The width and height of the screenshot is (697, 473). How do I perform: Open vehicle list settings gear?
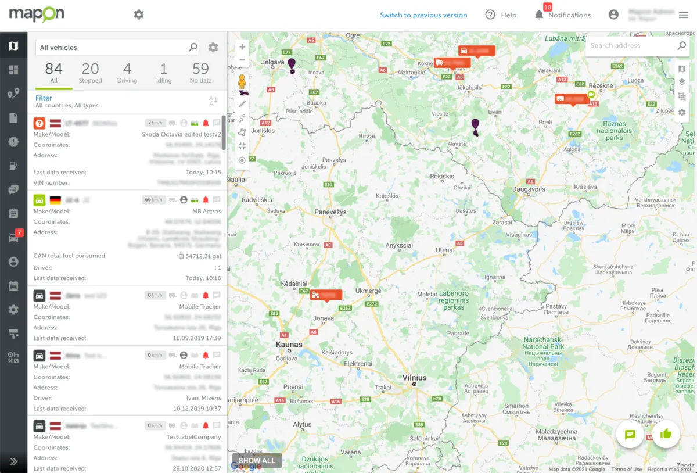[213, 48]
